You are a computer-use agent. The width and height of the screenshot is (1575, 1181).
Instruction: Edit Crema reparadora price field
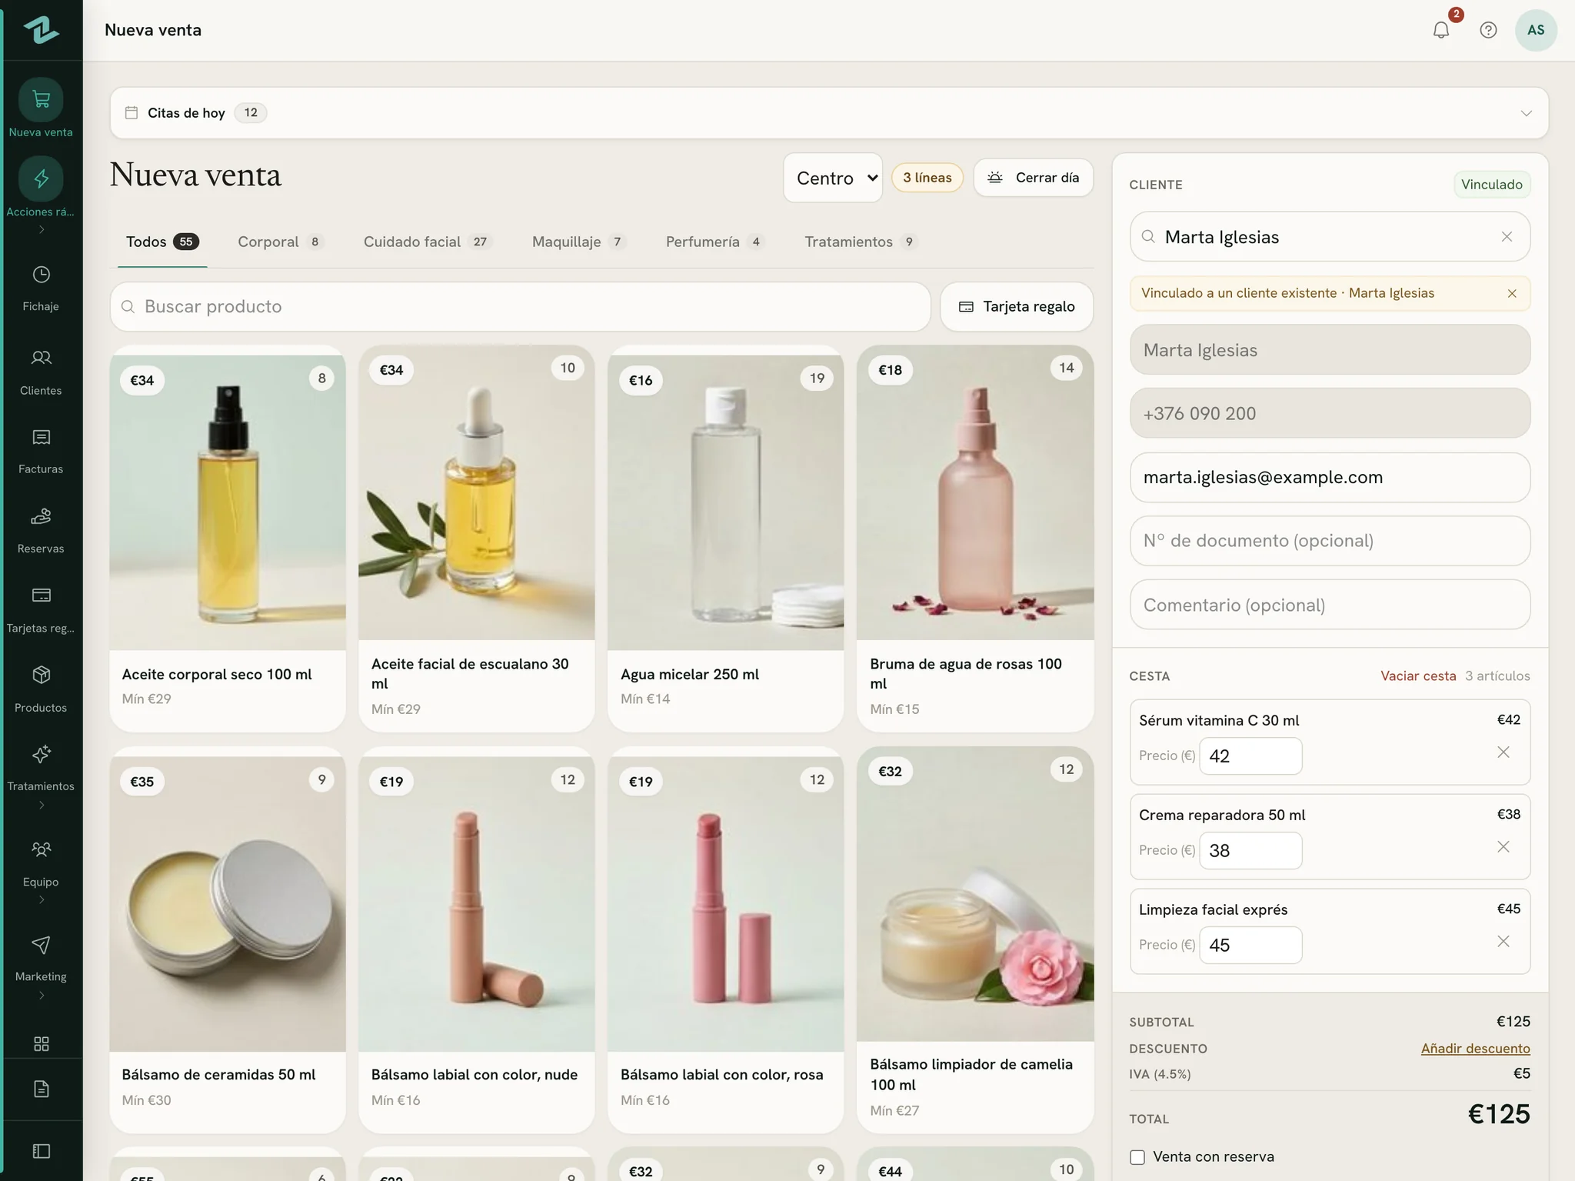(1250, 851)
